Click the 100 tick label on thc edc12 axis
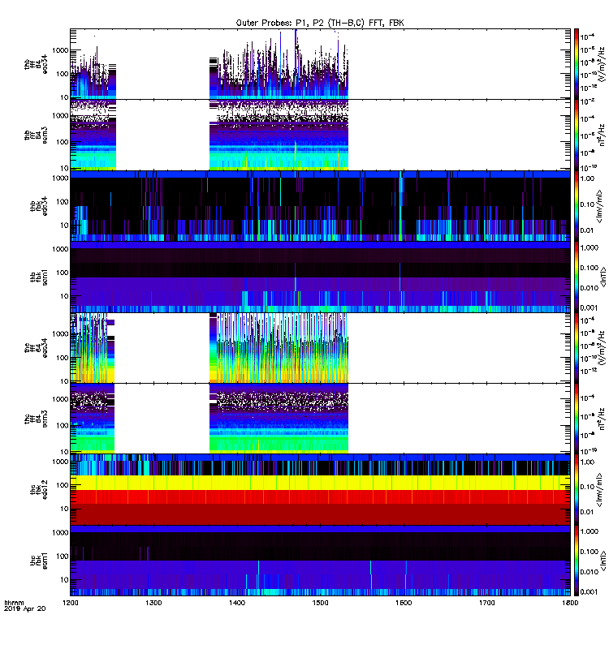The image size is (609, 649). coord(63,485)
